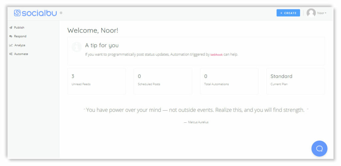This screenshot has height=166, width=341.
Task: View the Total Automations card
Action: point(229,81)
